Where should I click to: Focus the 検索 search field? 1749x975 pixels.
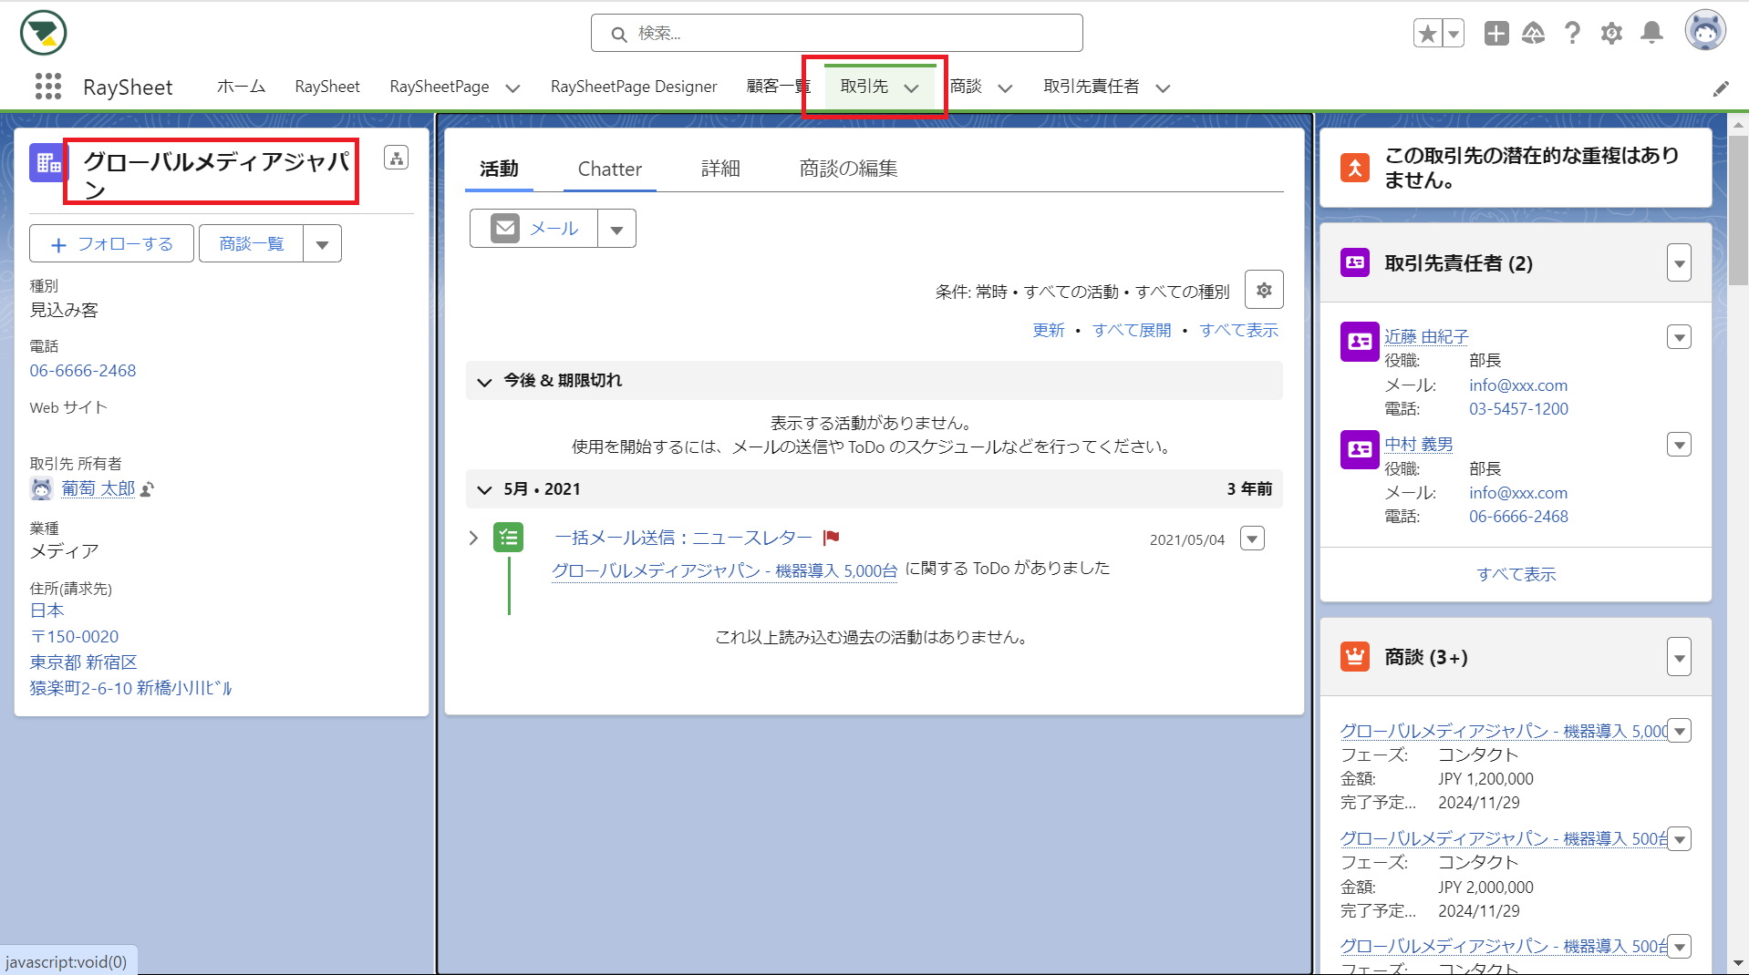pos(837,34)
